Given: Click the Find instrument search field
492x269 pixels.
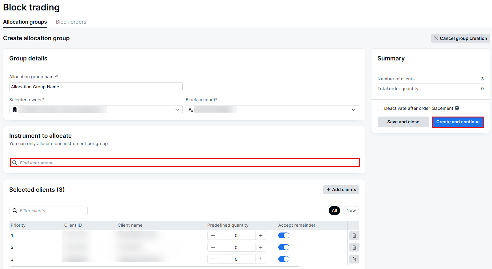Looking at the screenshot, I should (x=184, y=163).
